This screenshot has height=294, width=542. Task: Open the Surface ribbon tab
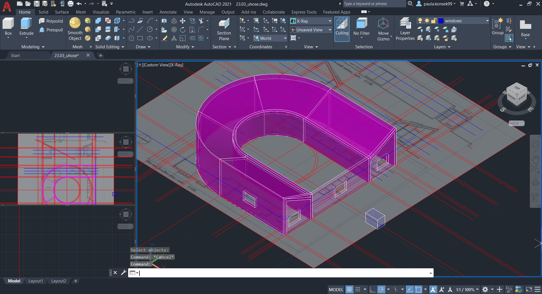click(x=62, y=12)
